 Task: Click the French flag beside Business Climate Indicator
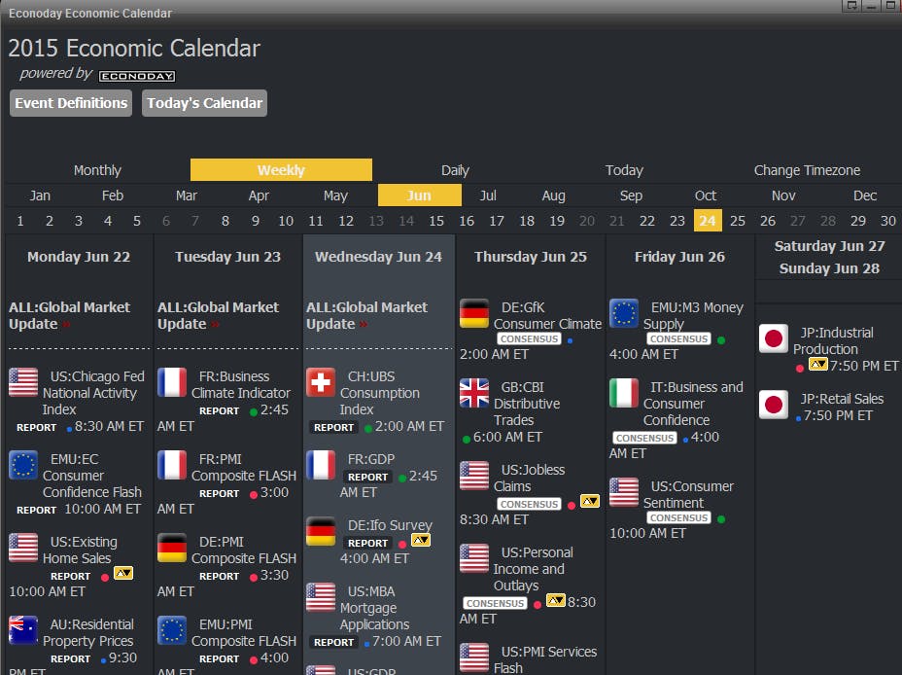pyautogui.click(x=172, y=382)
